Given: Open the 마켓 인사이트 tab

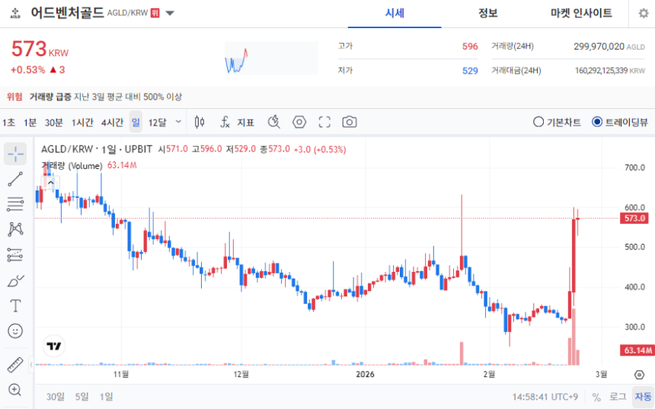Looking at the screenshot, I should [581, 14].
